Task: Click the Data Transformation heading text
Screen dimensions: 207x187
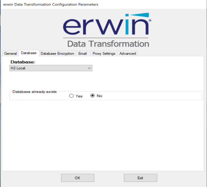Action: click(108, 44)
